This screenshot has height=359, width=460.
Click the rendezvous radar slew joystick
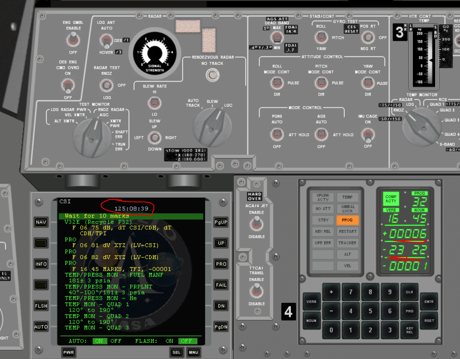pos(154,138)
